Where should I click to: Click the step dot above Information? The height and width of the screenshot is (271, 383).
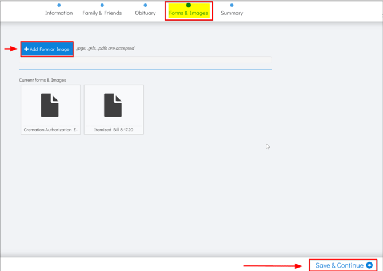click(59, 5)
